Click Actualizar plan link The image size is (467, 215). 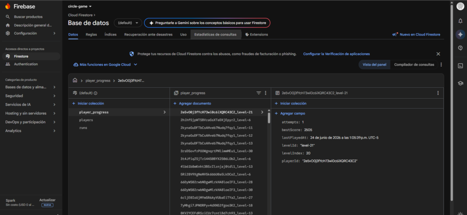coord(47,200)
